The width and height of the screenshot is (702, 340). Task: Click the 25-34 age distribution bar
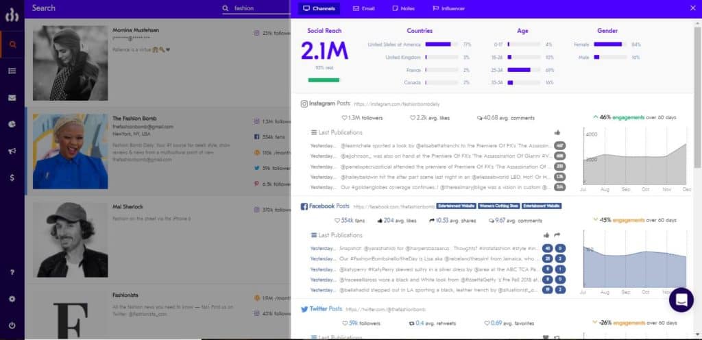click(x=523, y=70)
